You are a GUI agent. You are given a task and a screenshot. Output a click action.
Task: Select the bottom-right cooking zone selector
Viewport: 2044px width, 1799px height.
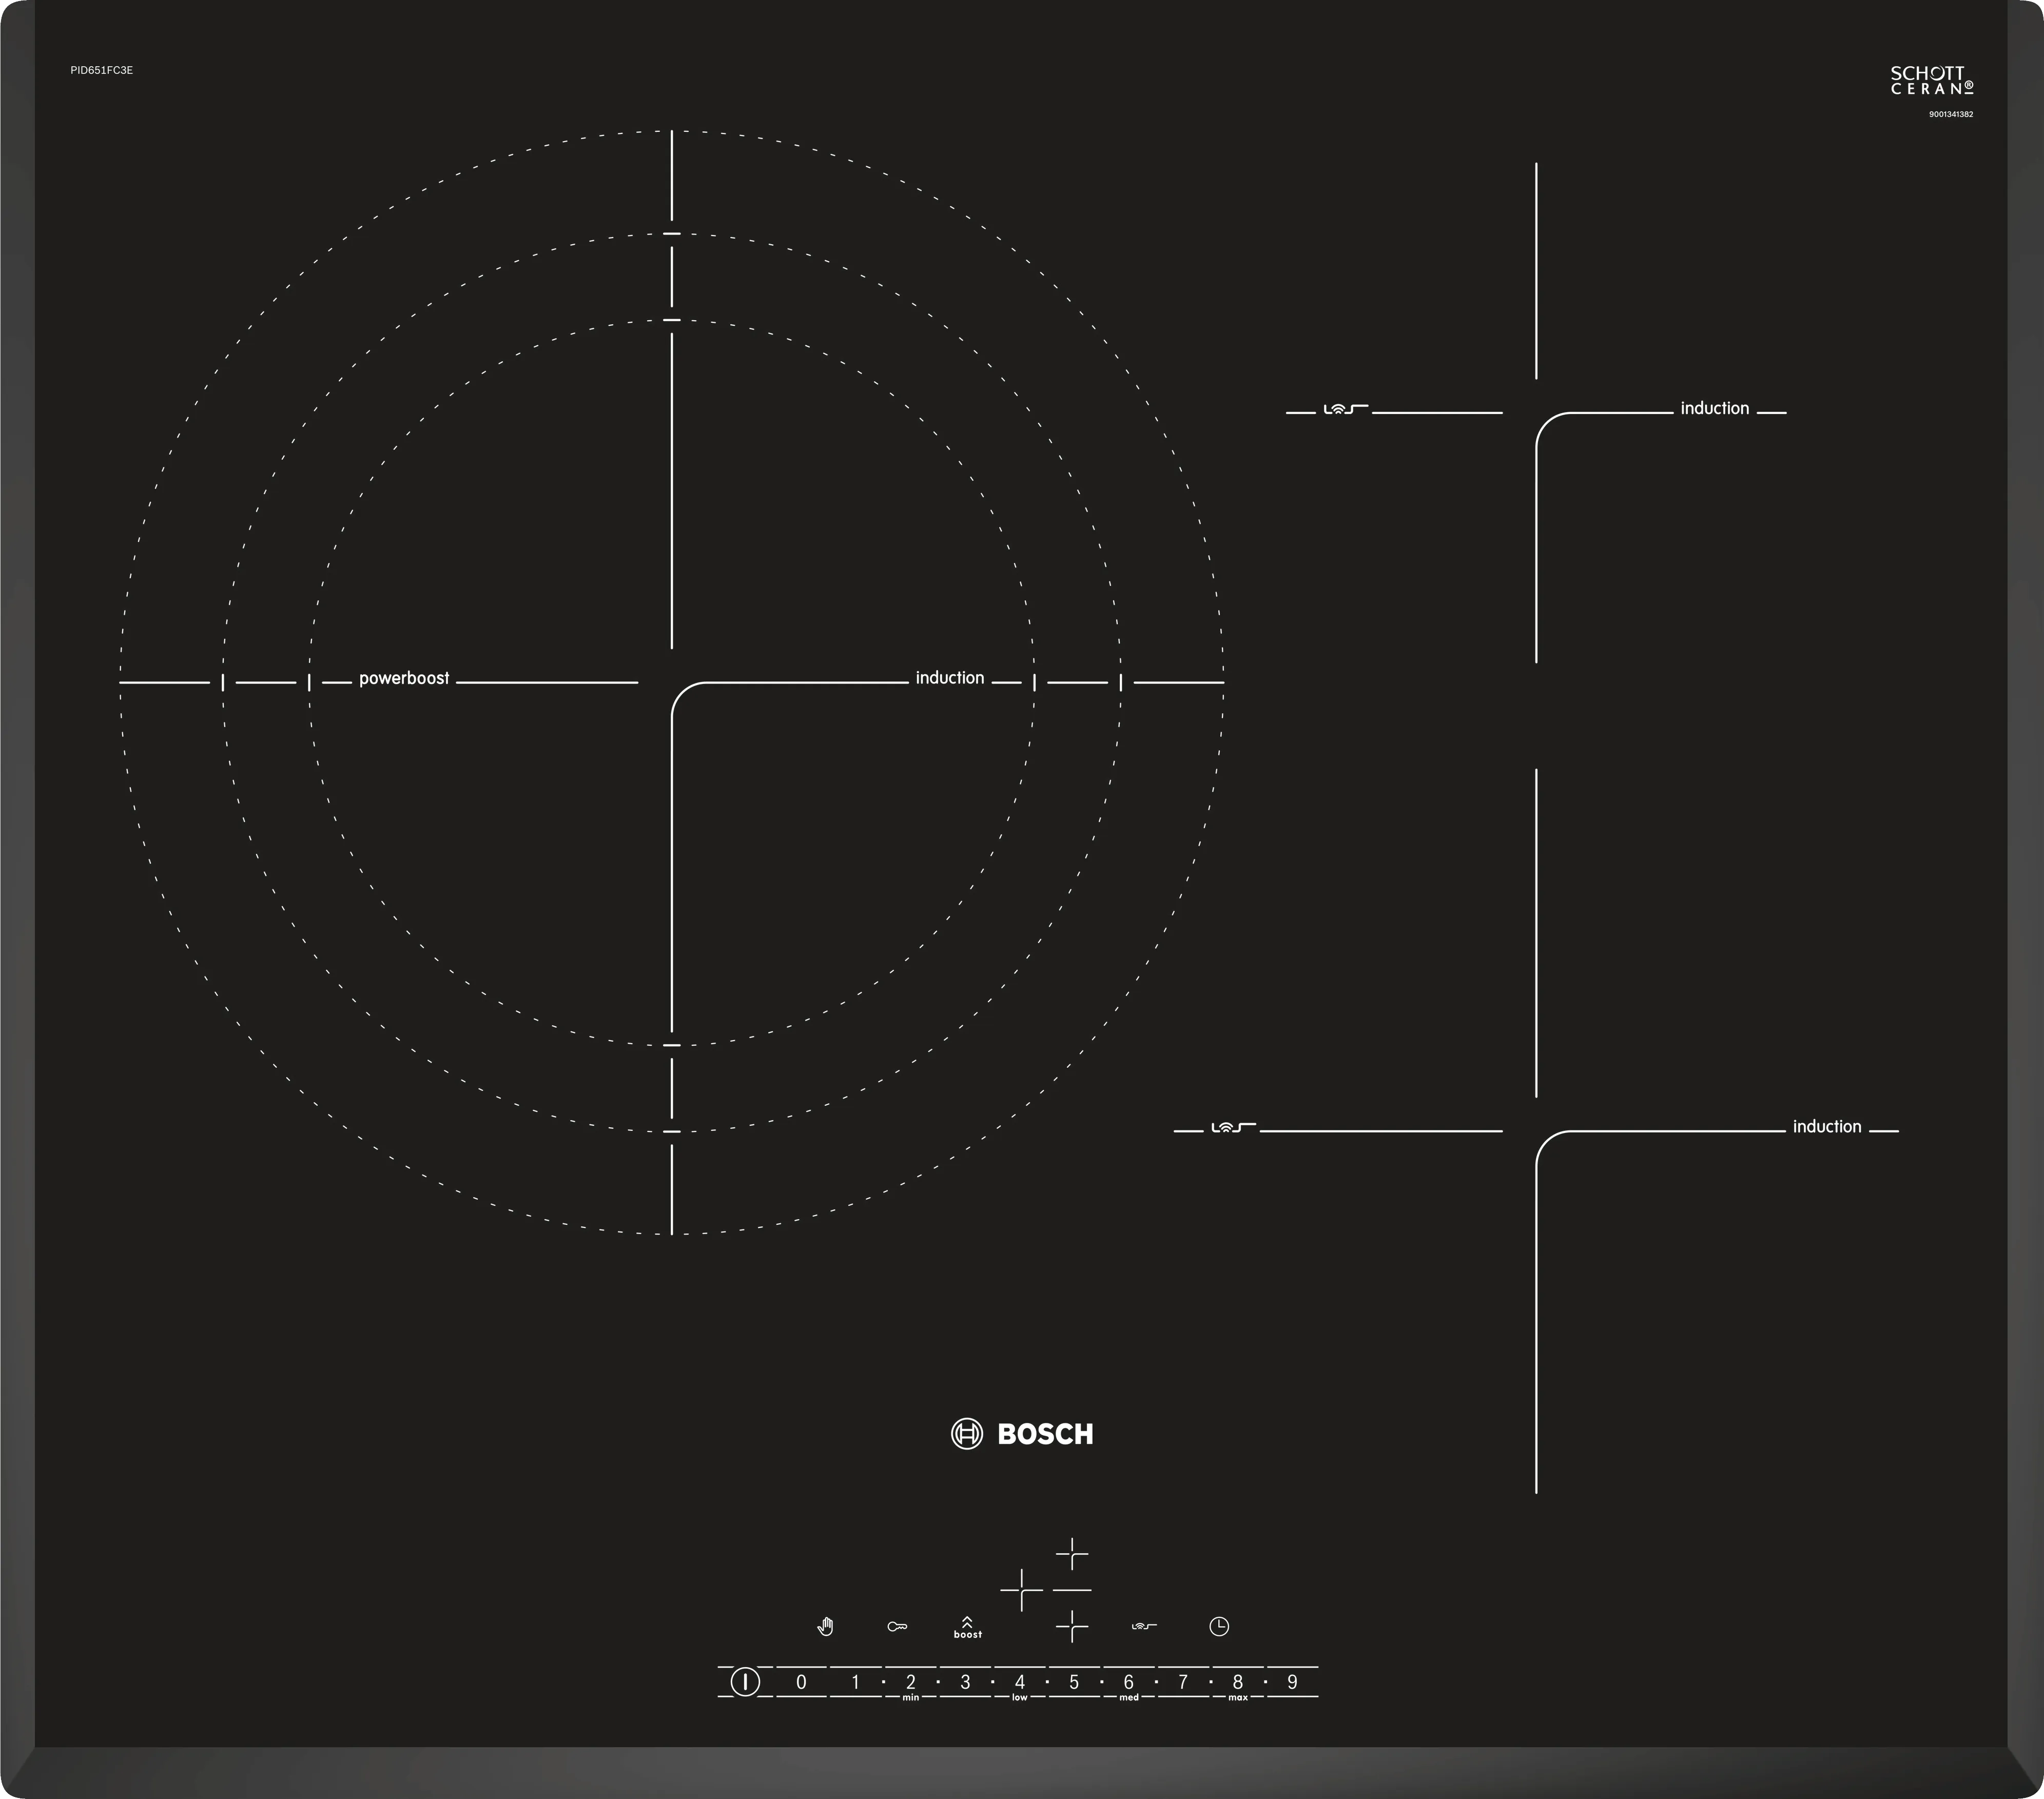1071,1627
